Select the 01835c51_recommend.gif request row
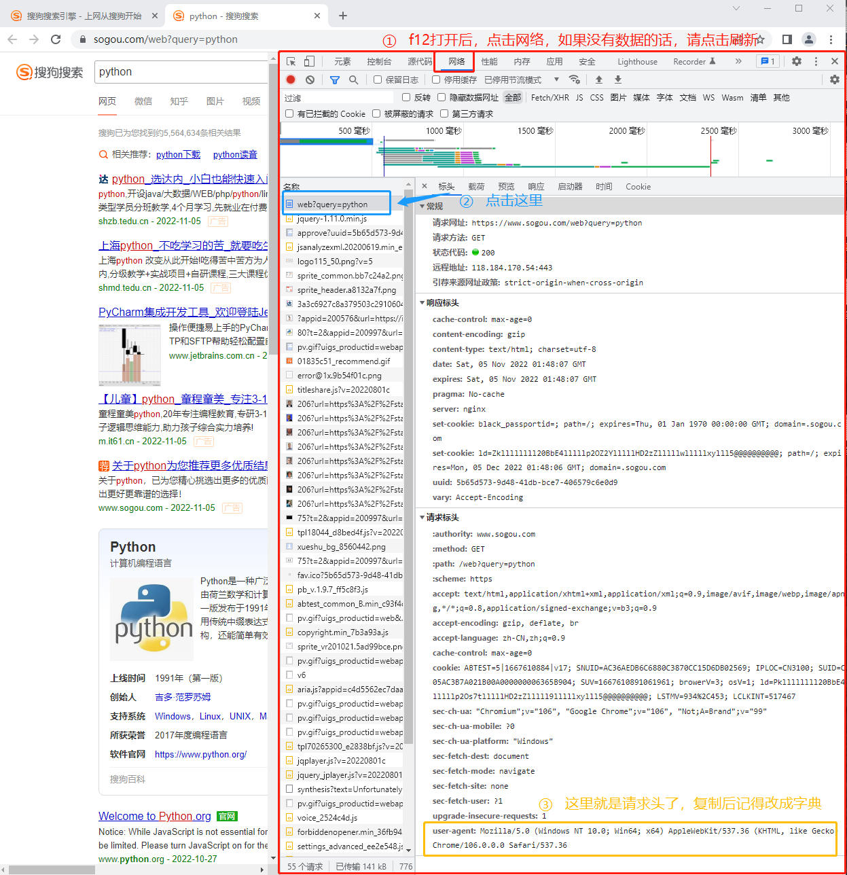 coord(343,361)
